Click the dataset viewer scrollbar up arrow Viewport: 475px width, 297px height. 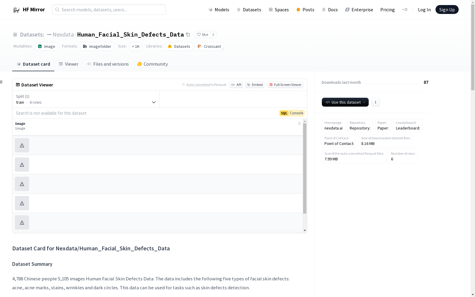coord(305,121)
